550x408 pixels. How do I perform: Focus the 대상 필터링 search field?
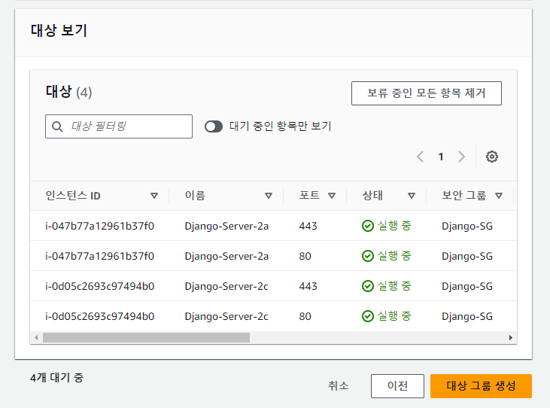coord(119,126)
